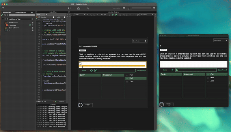
Task: Switch to the API tab
Action: click(x=32, y=12)
